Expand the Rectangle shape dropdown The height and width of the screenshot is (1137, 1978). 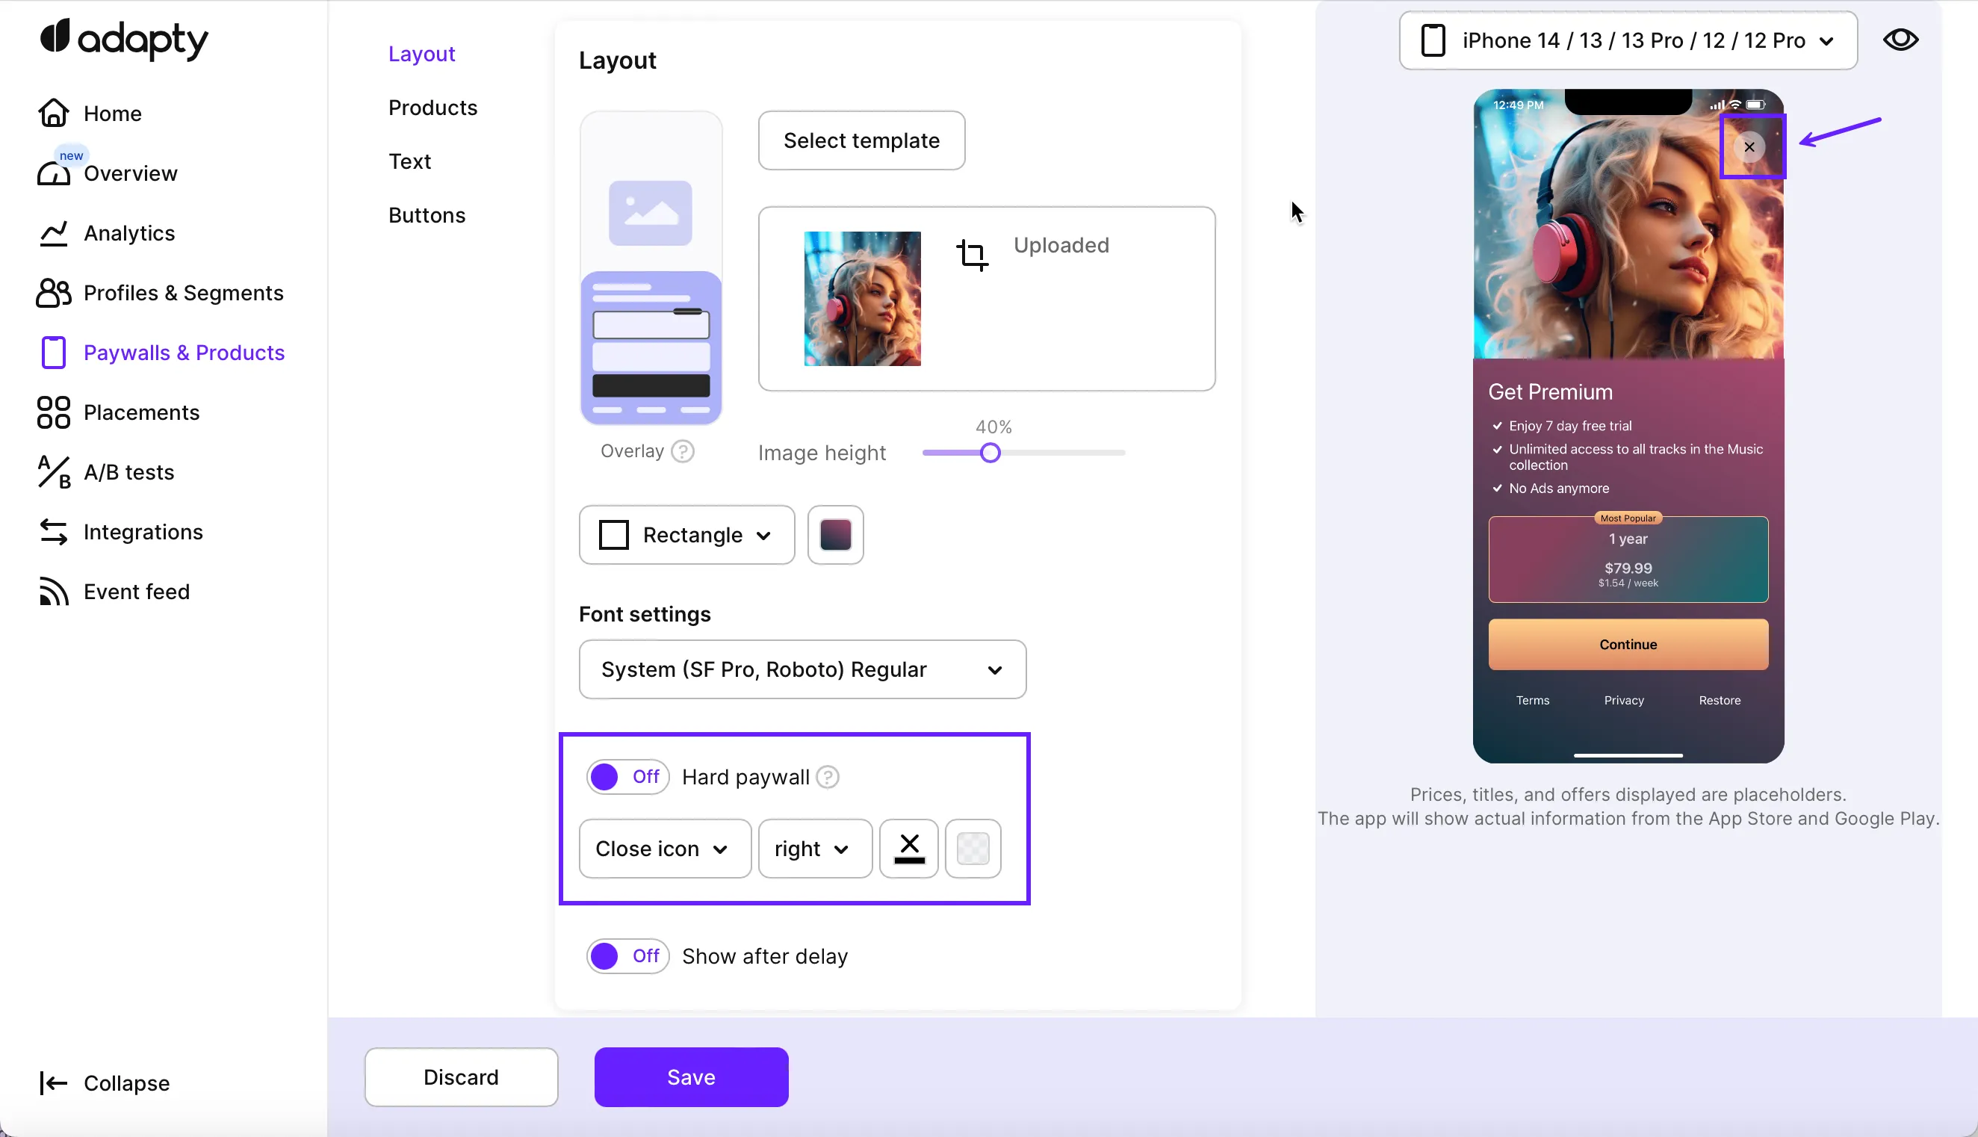coord(686,535)
